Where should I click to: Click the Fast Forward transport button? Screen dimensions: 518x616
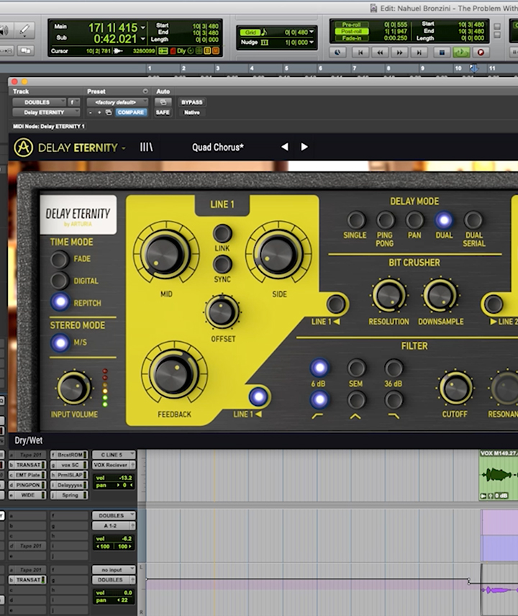point(399,52)
